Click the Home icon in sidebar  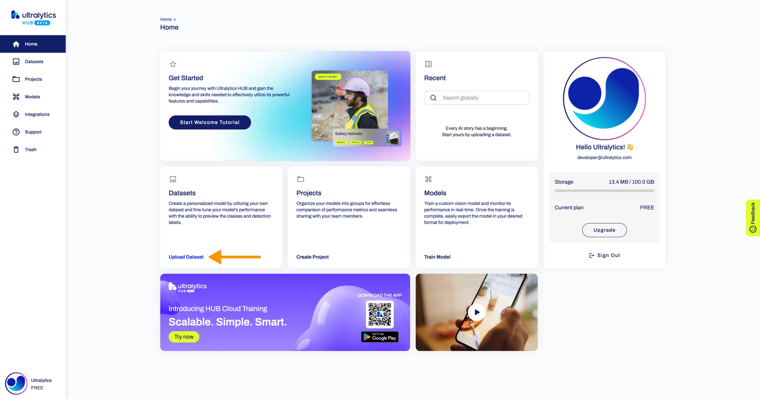(x=16, y=44)
